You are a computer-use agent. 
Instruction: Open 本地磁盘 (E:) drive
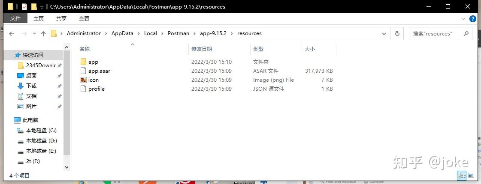[41, 151]
